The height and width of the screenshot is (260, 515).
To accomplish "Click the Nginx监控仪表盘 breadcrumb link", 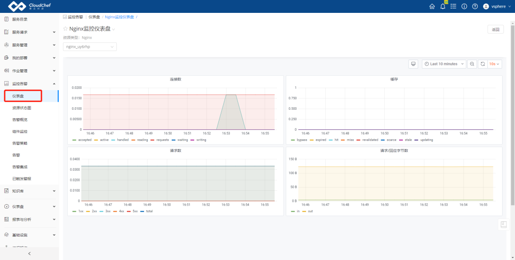I will click(119, 17).
